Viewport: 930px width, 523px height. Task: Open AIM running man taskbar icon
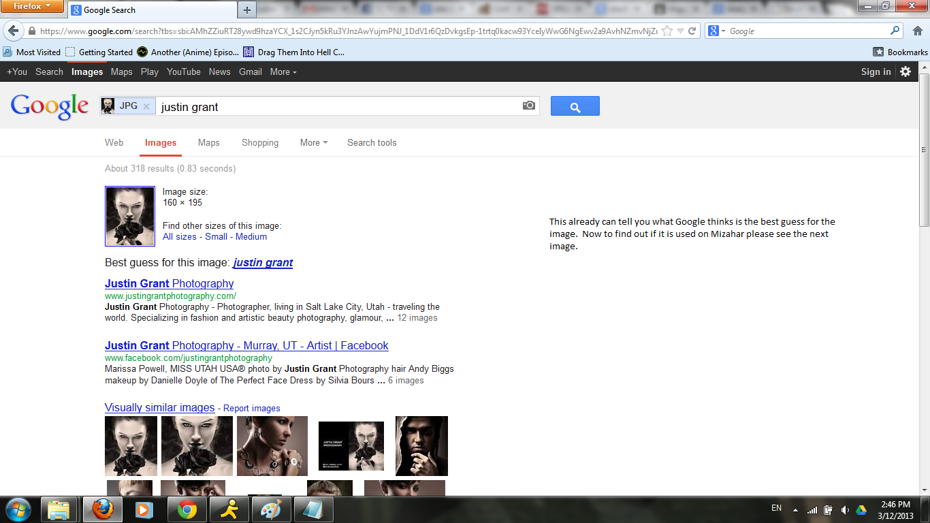229,509
